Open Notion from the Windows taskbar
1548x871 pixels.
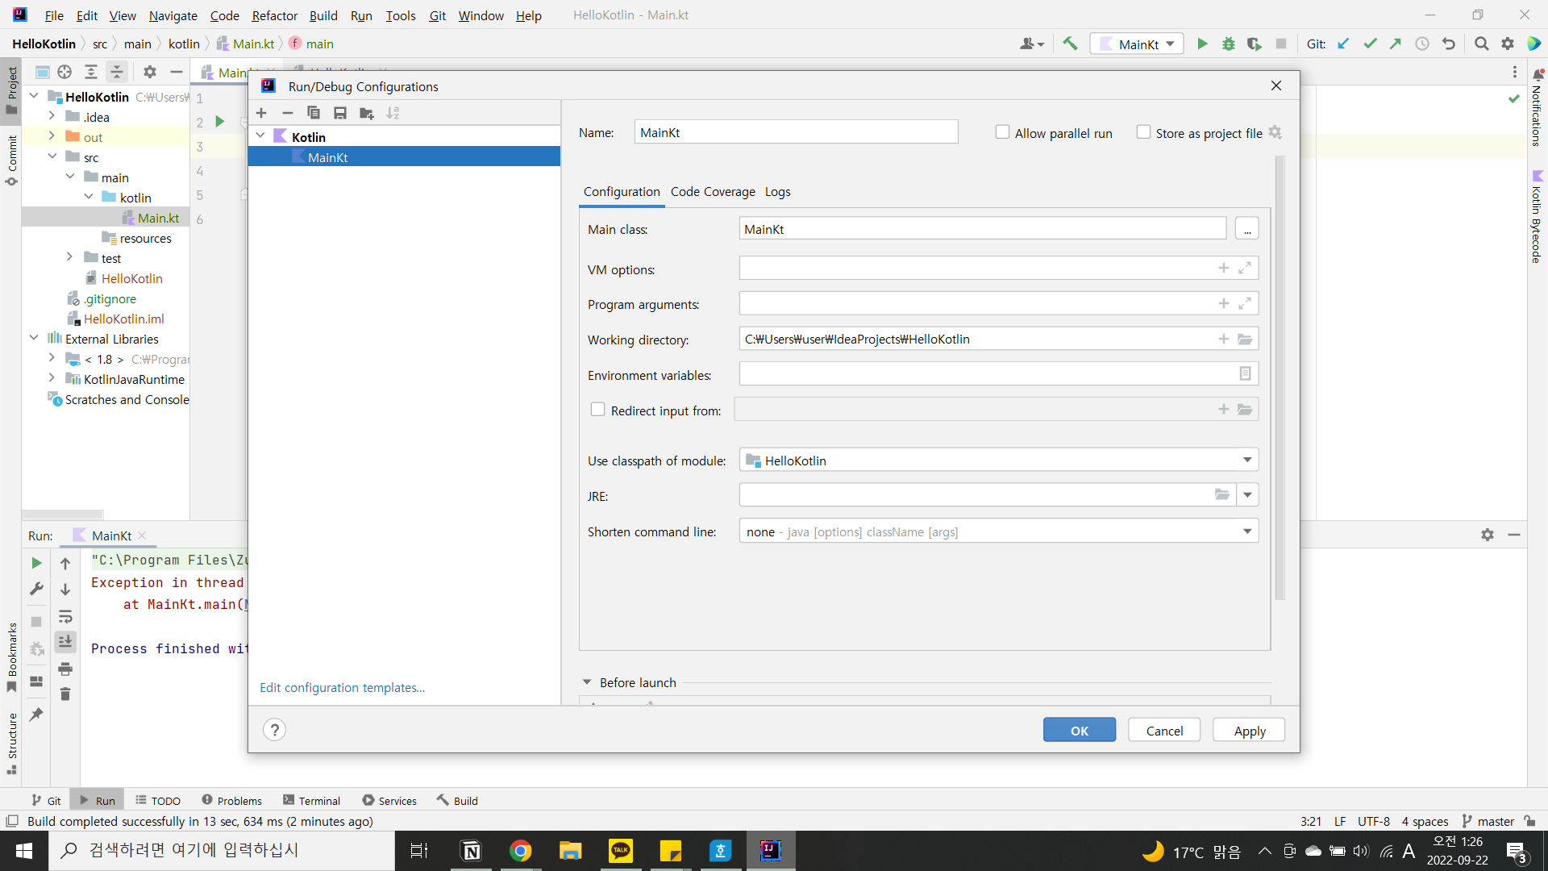471,850
